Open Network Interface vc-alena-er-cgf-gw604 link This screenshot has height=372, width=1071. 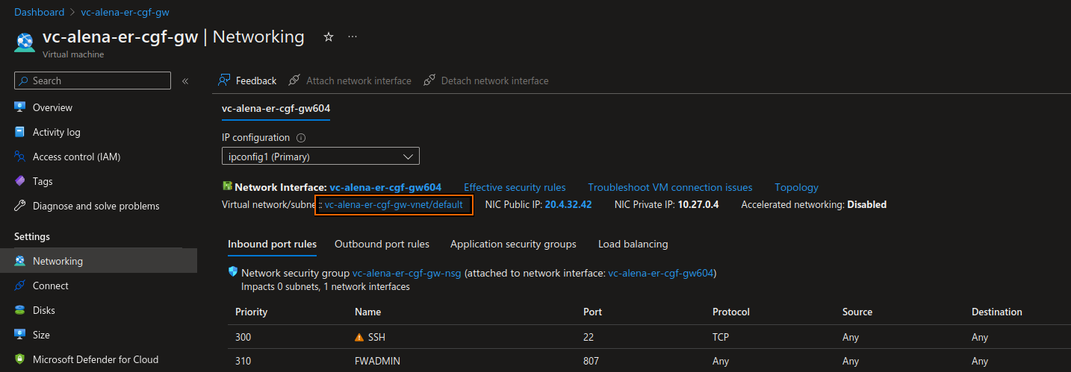[385, 187]
